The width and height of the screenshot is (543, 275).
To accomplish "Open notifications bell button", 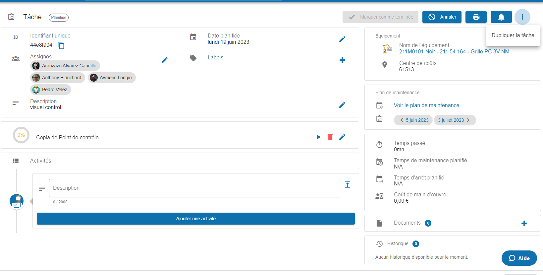I will tap(501, 17).
